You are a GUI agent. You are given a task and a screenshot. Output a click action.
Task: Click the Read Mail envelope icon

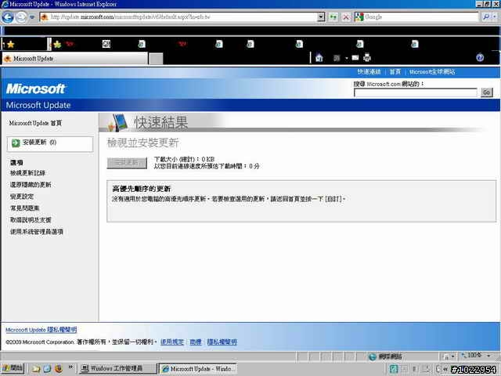pyautogui.click(x=355, y=58)
